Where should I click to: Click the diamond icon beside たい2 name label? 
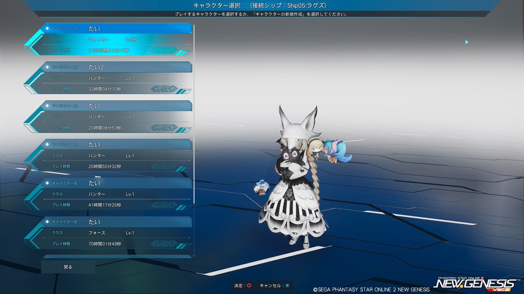(x=47, y=67)
